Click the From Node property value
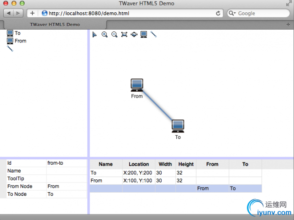This screenshot has width=294, height=220. (67, 187)
